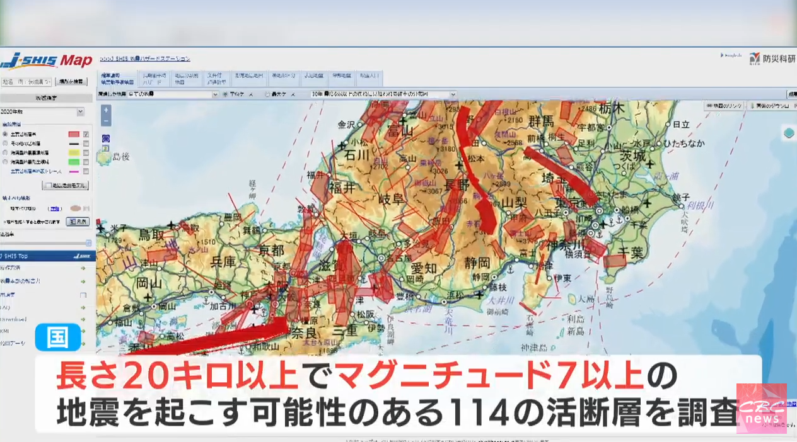Select the 最大ケース radio button
Image resolution: width=797 pixels, height=442 pixels.
[267, 94]
